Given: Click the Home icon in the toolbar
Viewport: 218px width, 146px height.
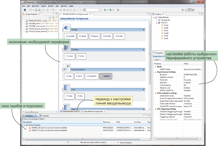Looking at the screenshot, I should 25,10.
